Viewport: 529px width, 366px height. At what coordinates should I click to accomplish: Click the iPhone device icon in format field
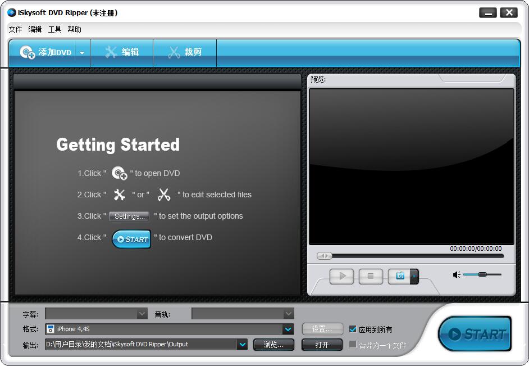(x=51, y=329)
